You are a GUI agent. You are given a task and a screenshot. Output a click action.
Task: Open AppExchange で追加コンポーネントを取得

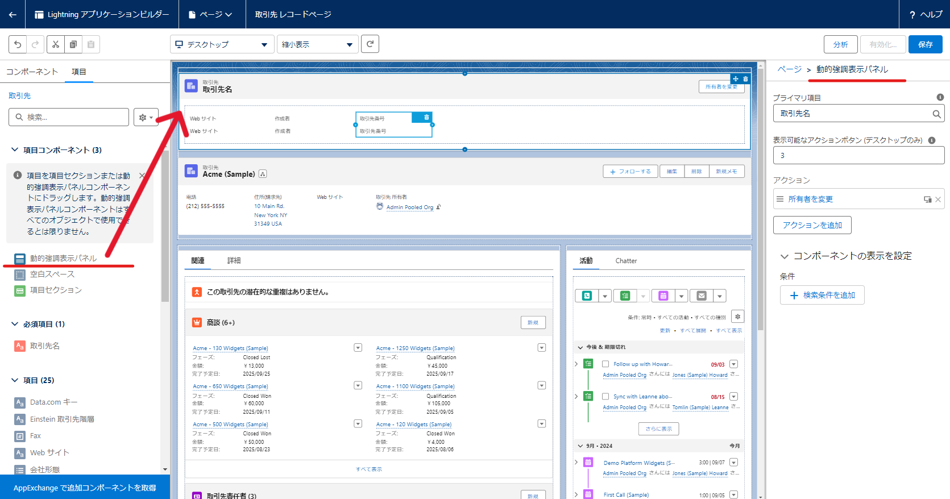tap(85, 488)
